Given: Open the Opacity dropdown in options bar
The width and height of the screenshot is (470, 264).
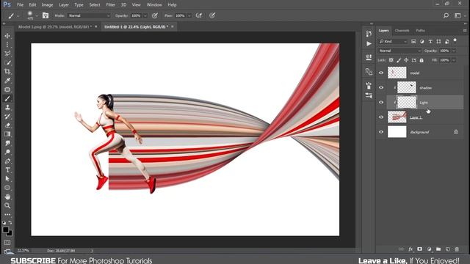Looking at the screenshot, I should pos(145,15).
